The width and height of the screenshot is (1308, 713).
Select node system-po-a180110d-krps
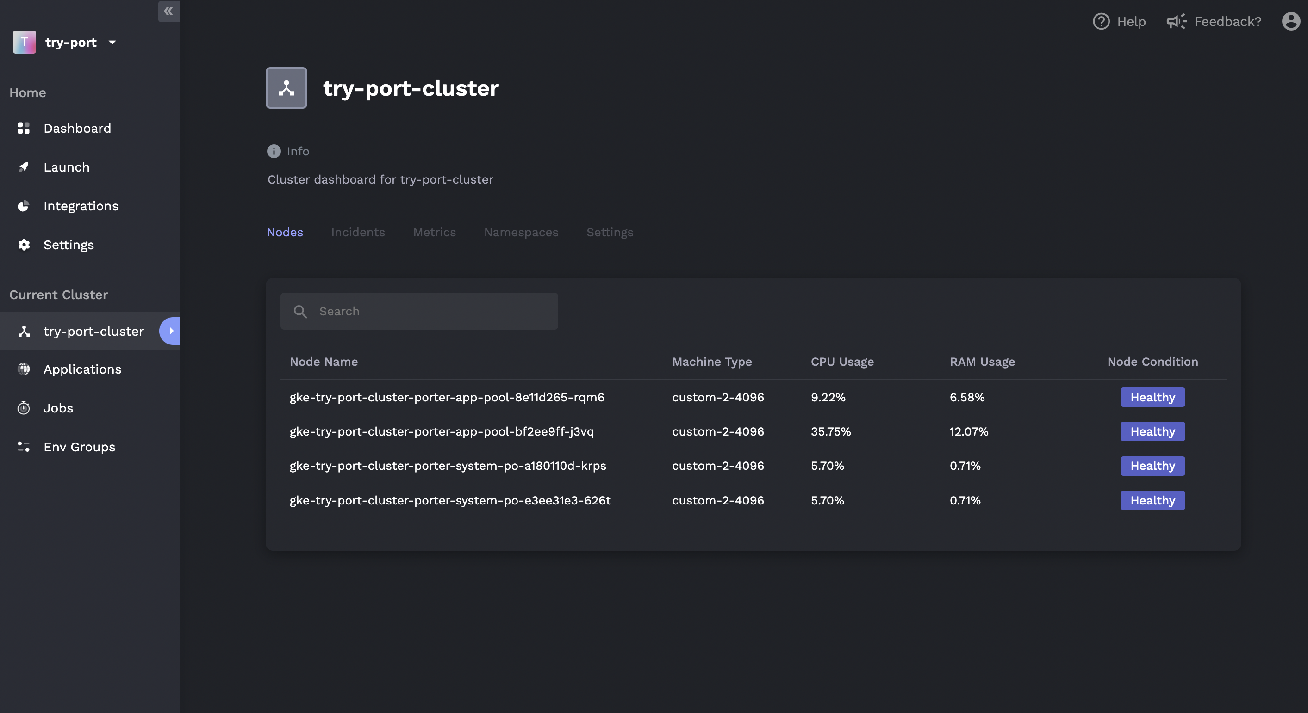[448, 466]
